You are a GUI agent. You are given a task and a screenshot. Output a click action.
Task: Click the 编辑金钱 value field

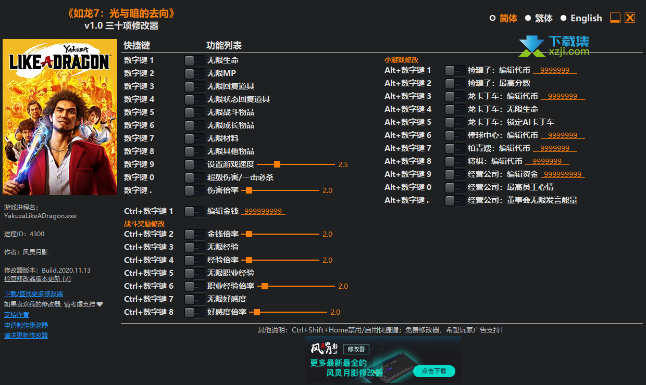pos(263,211)
